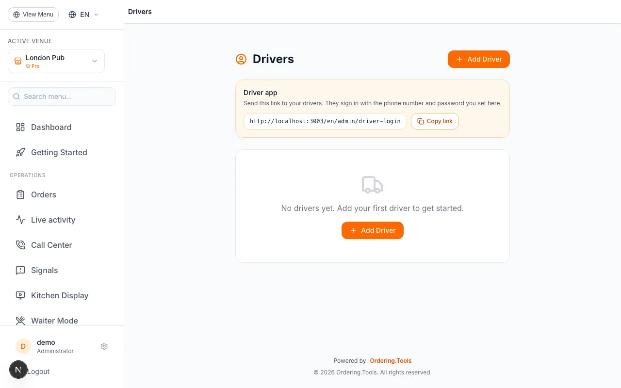Switch to Waiter Mode
The image size is (621, 388).
[62, 321]
